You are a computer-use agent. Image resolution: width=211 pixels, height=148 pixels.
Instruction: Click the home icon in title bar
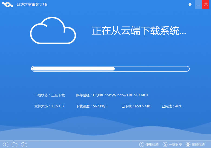190,5
